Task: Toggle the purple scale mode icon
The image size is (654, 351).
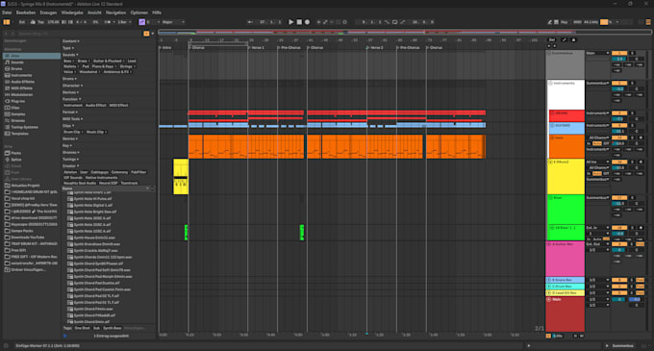Action: 141,22
